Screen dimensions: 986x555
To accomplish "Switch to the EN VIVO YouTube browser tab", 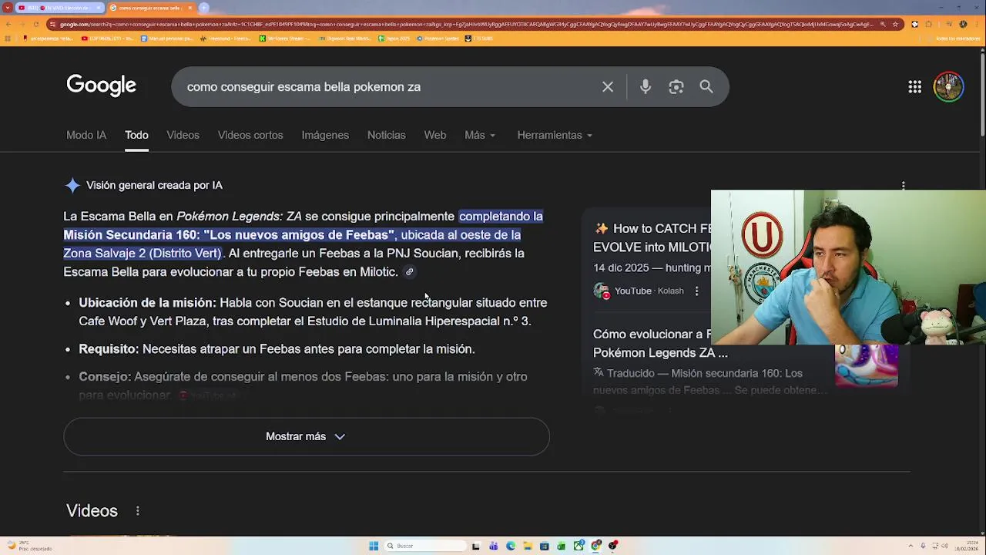I will point(59,8).
